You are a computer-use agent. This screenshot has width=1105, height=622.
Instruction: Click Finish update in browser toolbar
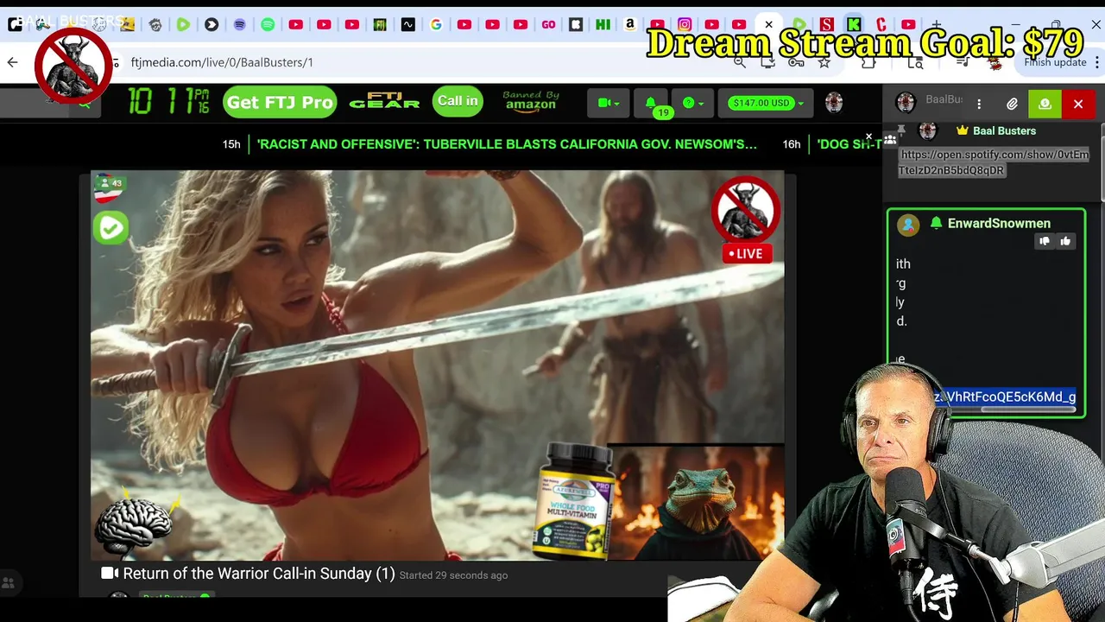click(1055, 63)
